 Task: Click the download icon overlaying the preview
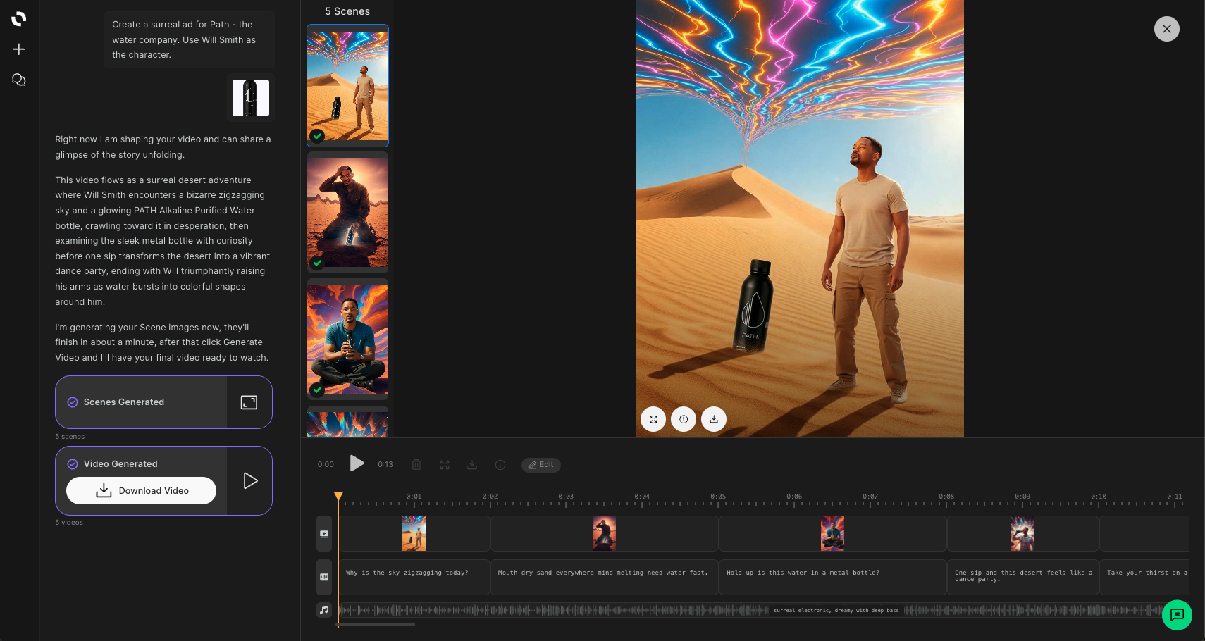point(713,419)
